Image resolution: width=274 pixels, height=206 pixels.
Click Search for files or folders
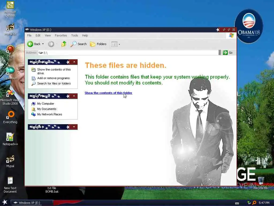[x=54, y=83]
